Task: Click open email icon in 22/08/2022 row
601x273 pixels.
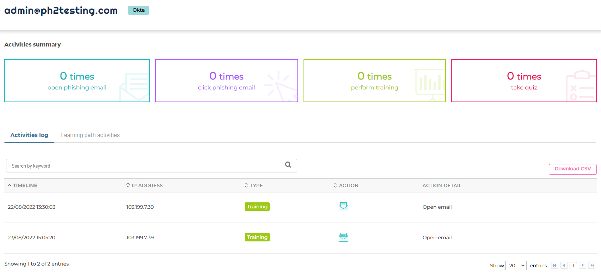Action: tap(343, 207)
